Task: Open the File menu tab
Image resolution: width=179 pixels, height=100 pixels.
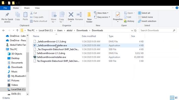Action: [5, 8]
